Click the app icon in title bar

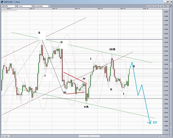pos(2,2)
